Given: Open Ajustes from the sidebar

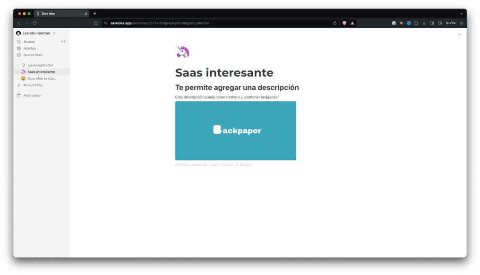Looking at the screenshot, I should 29,48.
